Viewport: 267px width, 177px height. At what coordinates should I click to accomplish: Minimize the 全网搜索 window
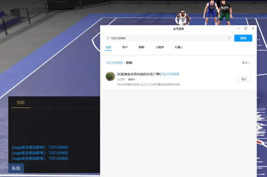tap(238, 29)
